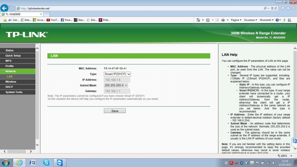
Task: Click the Gateway field
Action: pyautogui.click(x=117, y=91)
